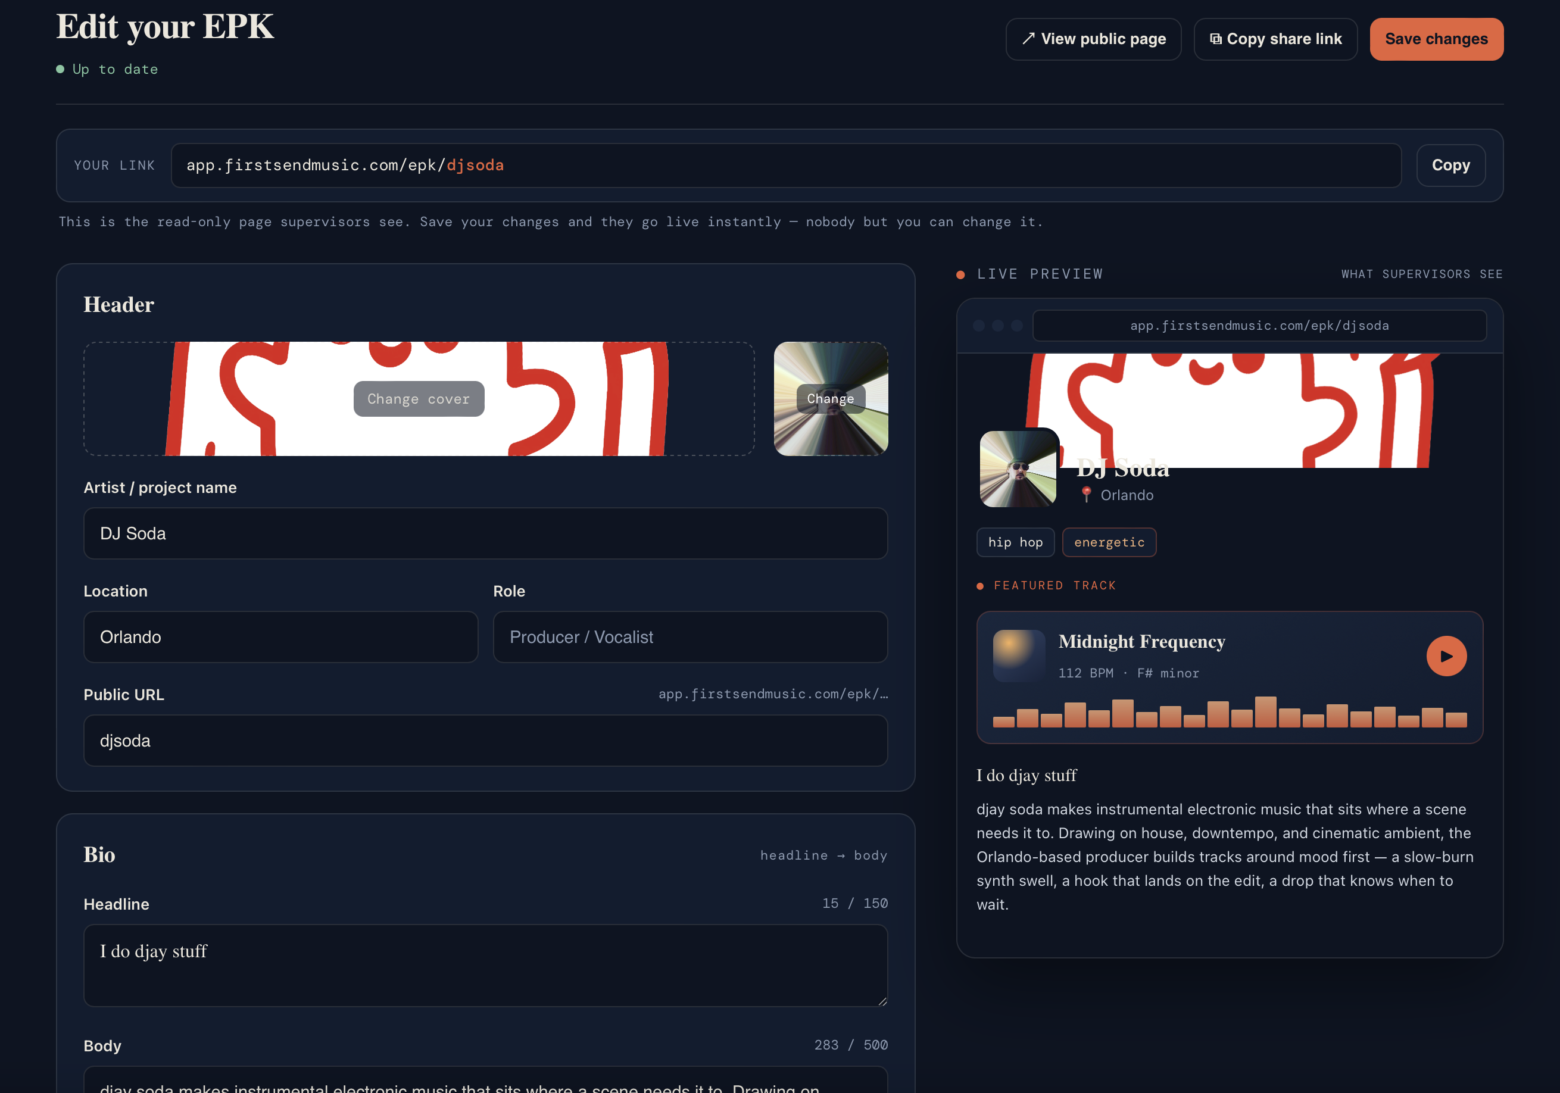Click the app.firstsendmusic.com/epk/… hint
Viewport: 1560px width, 1093px height.
coord(772,694)
